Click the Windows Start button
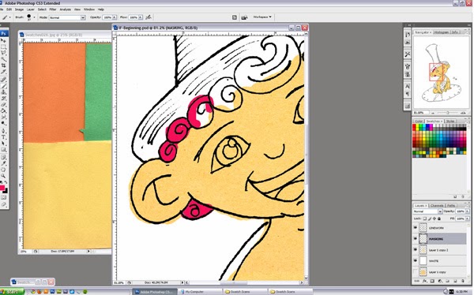474x295 pixels. pos(12,292)
